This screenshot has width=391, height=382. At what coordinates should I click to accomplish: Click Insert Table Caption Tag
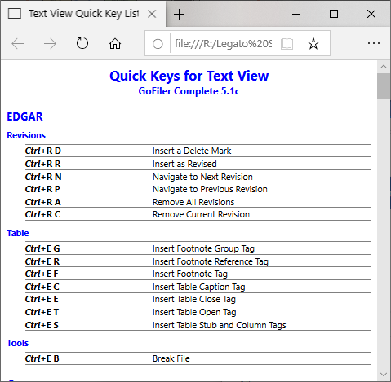coord(199,287)
